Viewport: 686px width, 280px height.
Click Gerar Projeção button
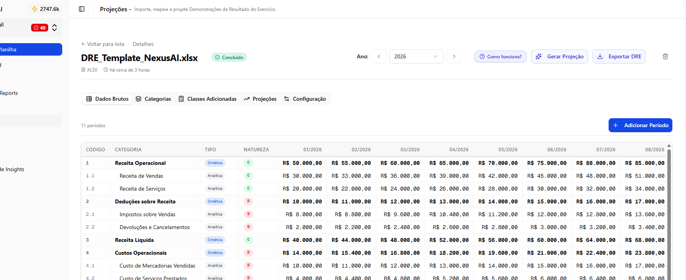[560, 56]
